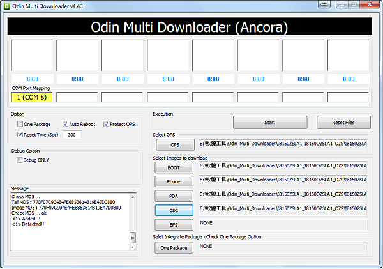Click the message log scroll-down arrow
The width and height of the screenshot is (383, 269).
(133, 247)
